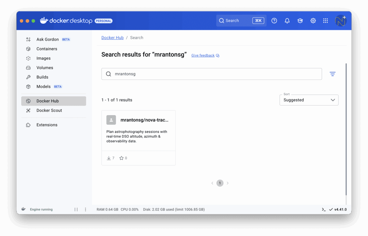Open the Ask Gordon sparkle icon
368x236 pixels.
[28, 40]
